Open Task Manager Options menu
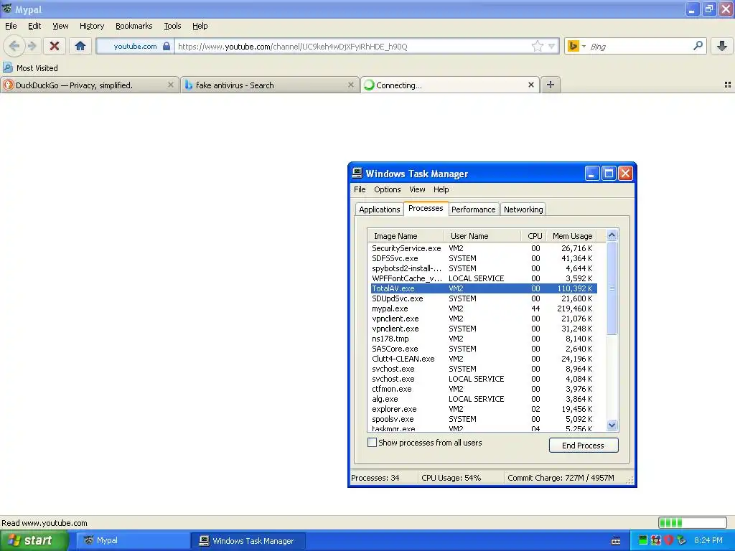This screenshot has width=735, height=551. click(x=387, y=189)
